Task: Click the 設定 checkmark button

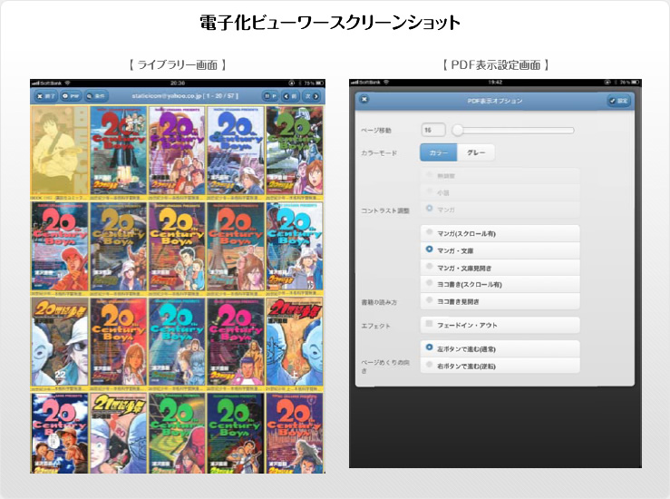Action: pyautogui.click(x=619, y=101)
